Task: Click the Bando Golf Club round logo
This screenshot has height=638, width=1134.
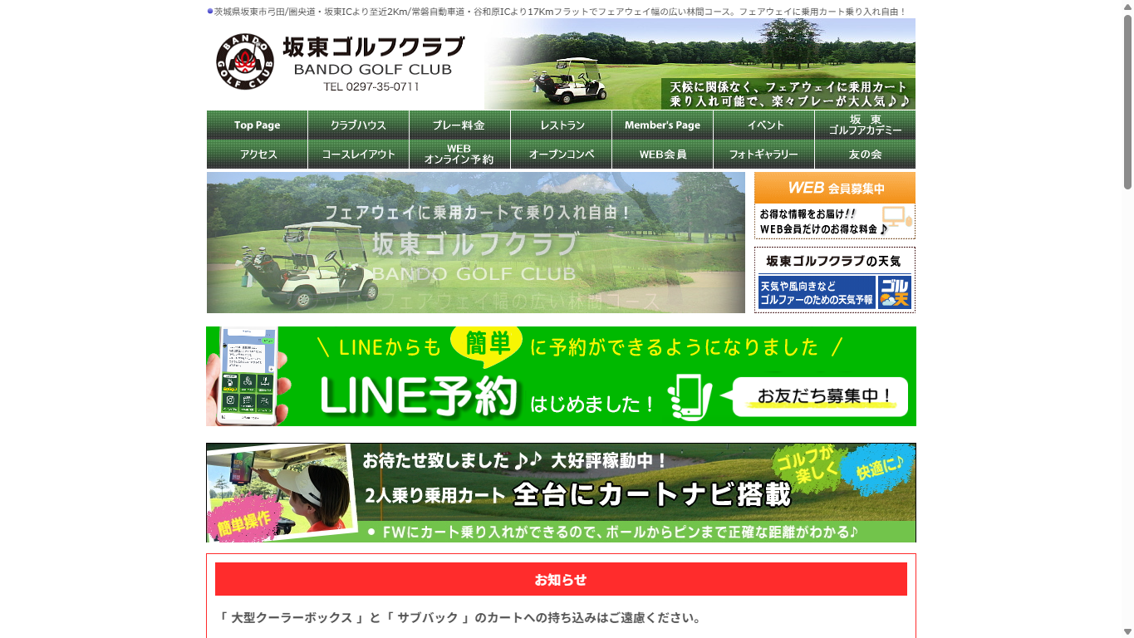Action: [x=245, y=61]
